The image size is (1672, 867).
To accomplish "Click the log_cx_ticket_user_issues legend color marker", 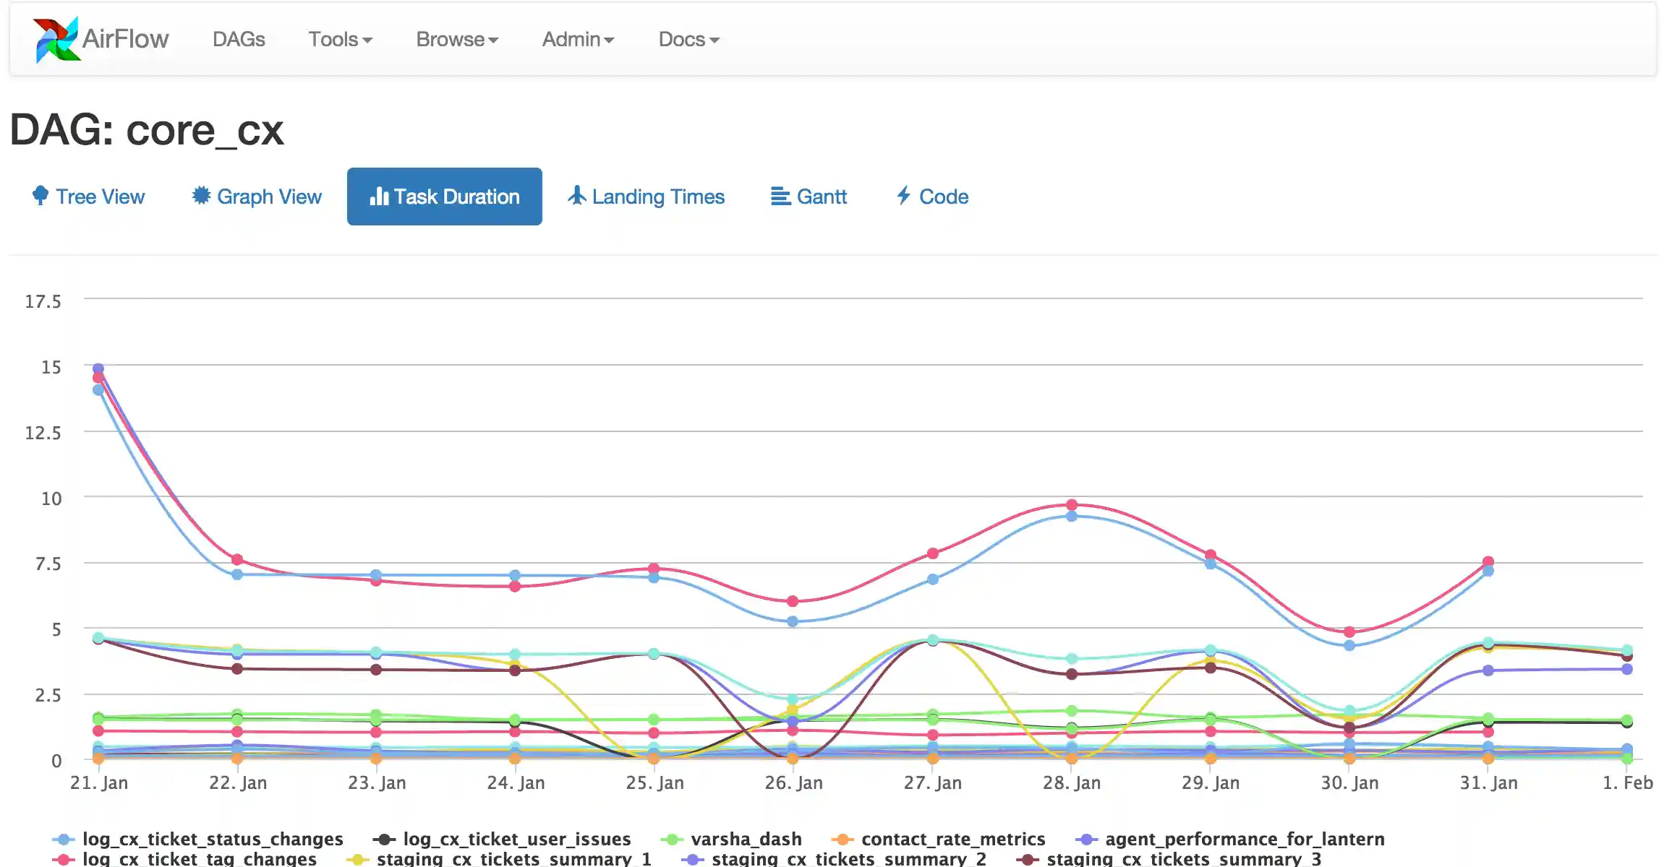I will 383,840.
